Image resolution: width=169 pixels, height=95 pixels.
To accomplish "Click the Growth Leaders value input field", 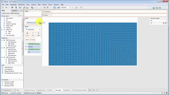I will point(158,21).
